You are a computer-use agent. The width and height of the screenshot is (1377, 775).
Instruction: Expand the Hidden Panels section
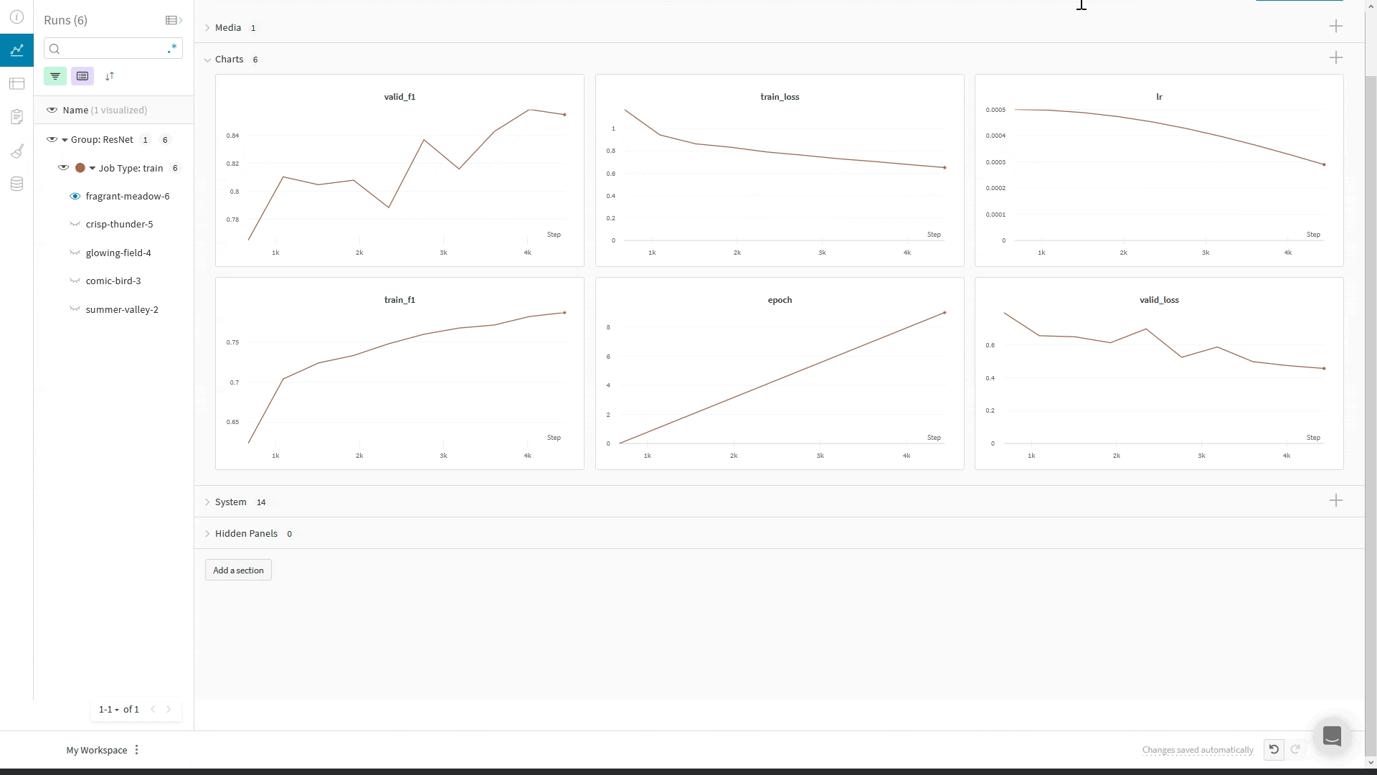pos(208,532)
